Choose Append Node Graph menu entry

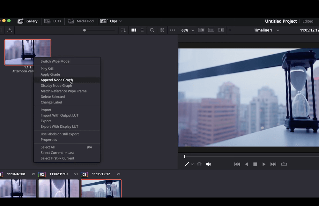coord(67,80)
